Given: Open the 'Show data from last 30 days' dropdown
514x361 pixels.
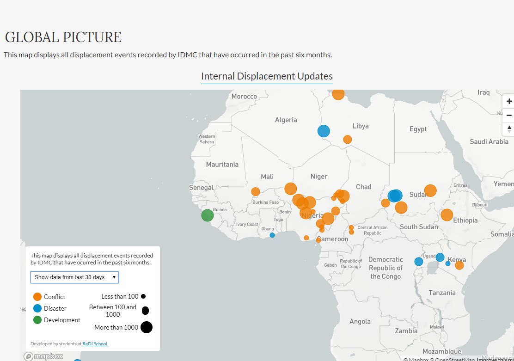Looking at the screenshot, I should click(x=74, y=277).
